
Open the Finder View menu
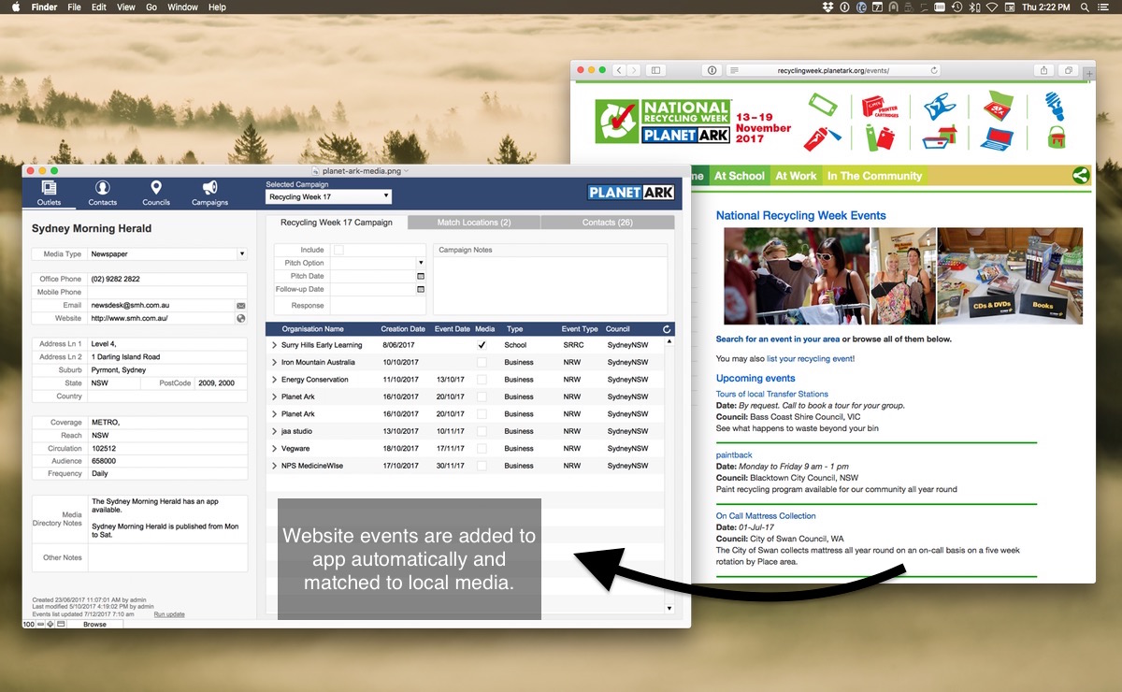coord(125,7)
